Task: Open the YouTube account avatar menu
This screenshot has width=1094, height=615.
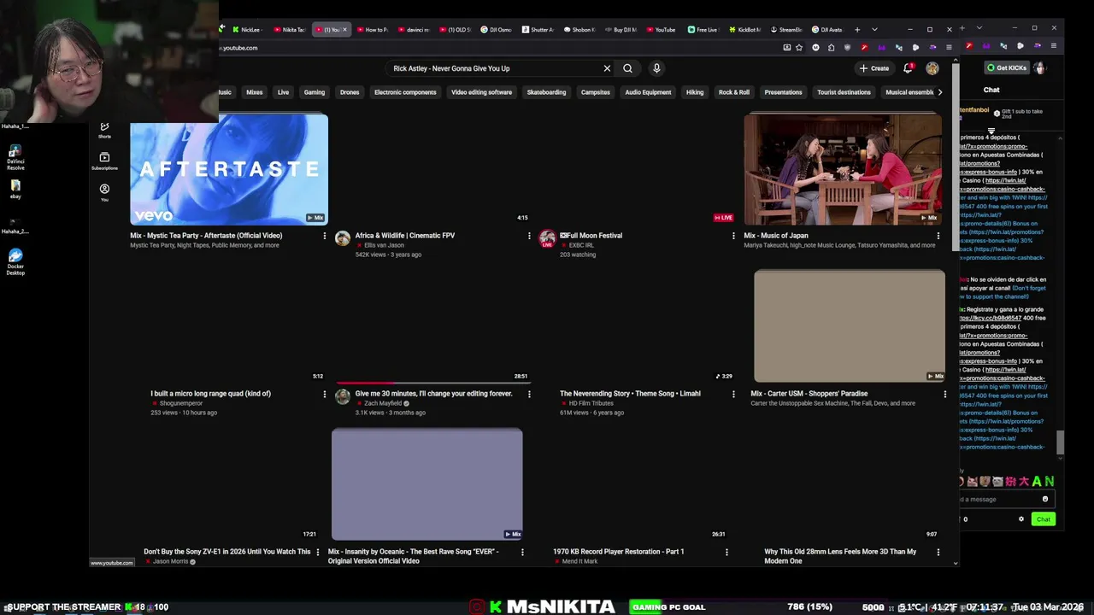Action: pyautogui.click(x=932, y=68)
